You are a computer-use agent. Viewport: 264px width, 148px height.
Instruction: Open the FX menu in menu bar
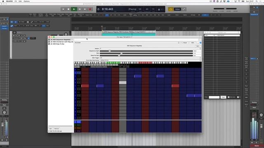(16, 1)
